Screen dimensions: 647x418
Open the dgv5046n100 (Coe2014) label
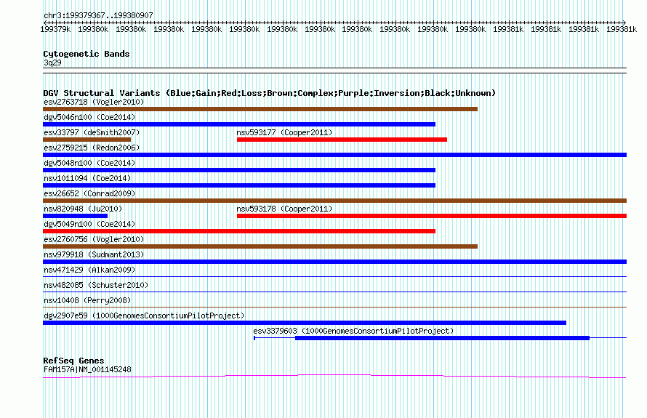(x=89, y=117)
